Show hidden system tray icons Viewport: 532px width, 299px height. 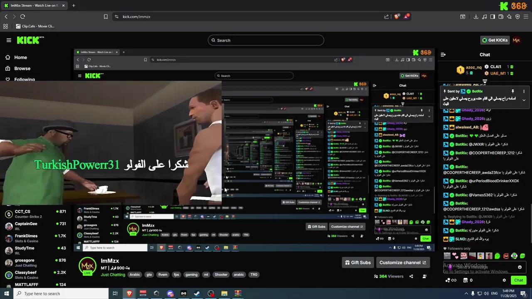point(465,294)
